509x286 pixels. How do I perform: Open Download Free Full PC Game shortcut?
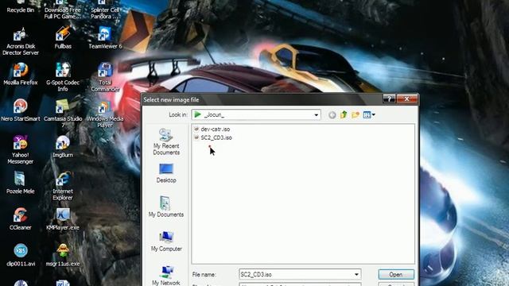[x=63, y=10]
